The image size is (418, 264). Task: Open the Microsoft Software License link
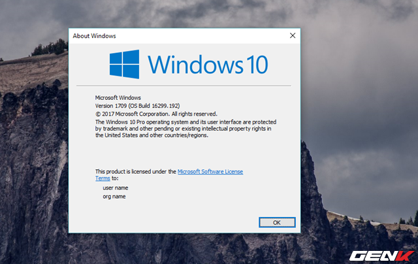pos(210,171)
